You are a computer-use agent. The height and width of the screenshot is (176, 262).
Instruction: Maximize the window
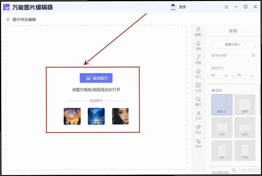245,7
